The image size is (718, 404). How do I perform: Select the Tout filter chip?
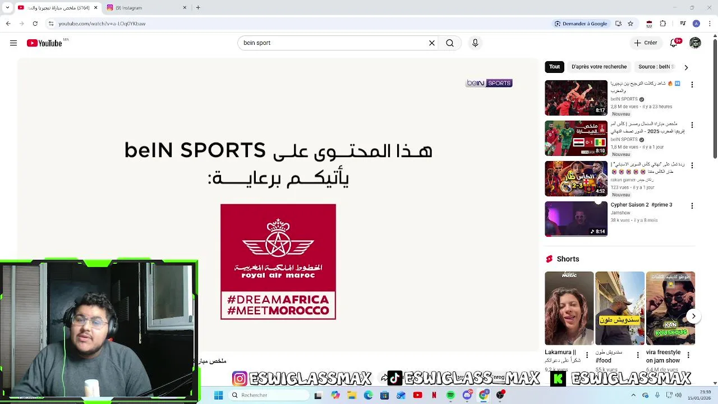554,67
